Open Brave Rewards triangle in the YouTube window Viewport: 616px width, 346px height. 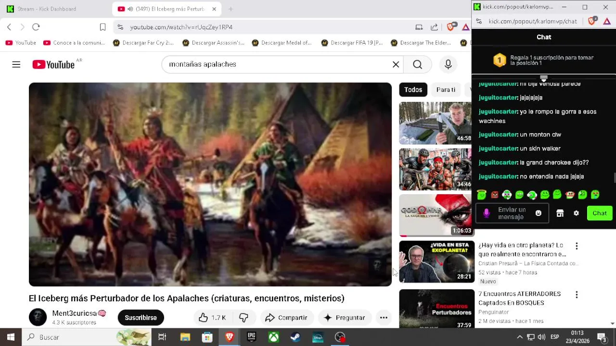465,27
